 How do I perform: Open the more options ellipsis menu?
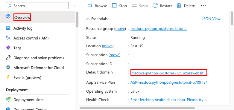click(x=203, y=6)
